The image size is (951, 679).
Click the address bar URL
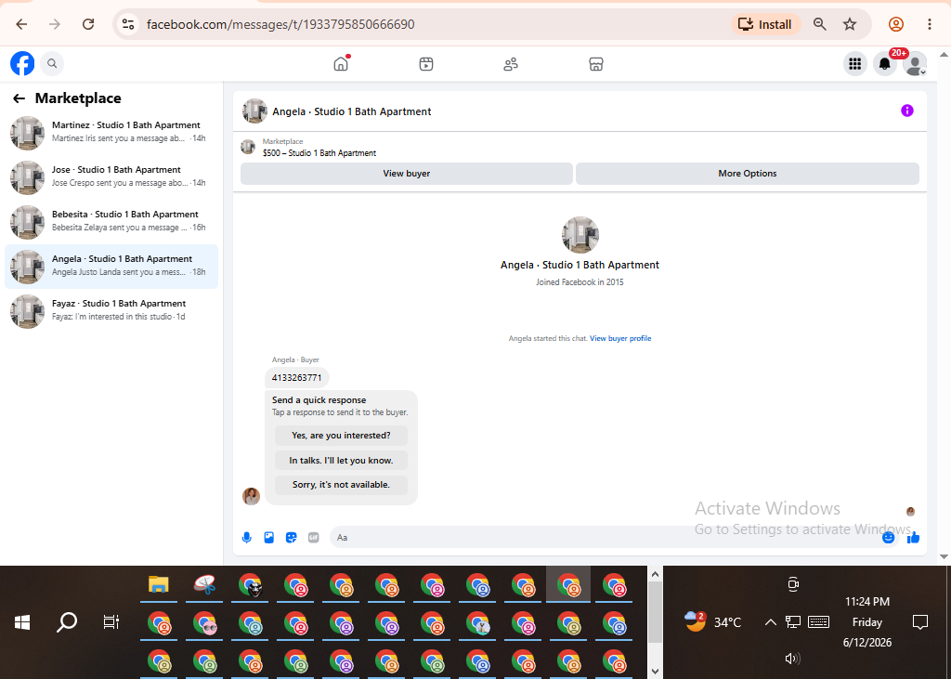point(280,24)
